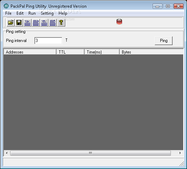Click the open folder toolbar icon
This screenshot has width=187, height=169.
(x=11, y=23)
